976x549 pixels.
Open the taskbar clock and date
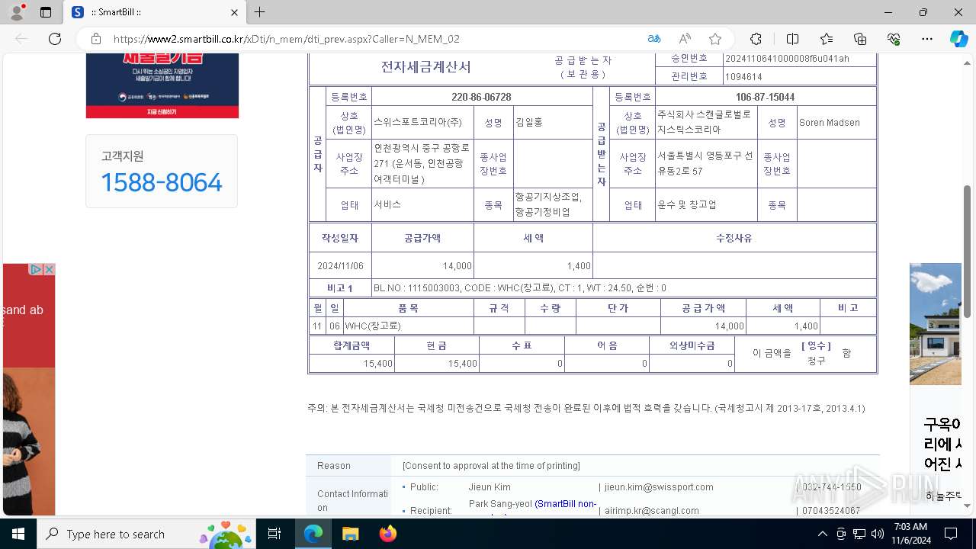[x=910, y=534]
